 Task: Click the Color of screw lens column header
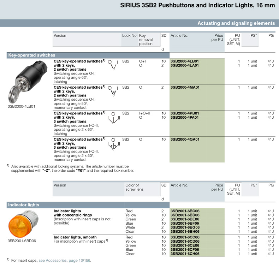[x=132, y=187]
